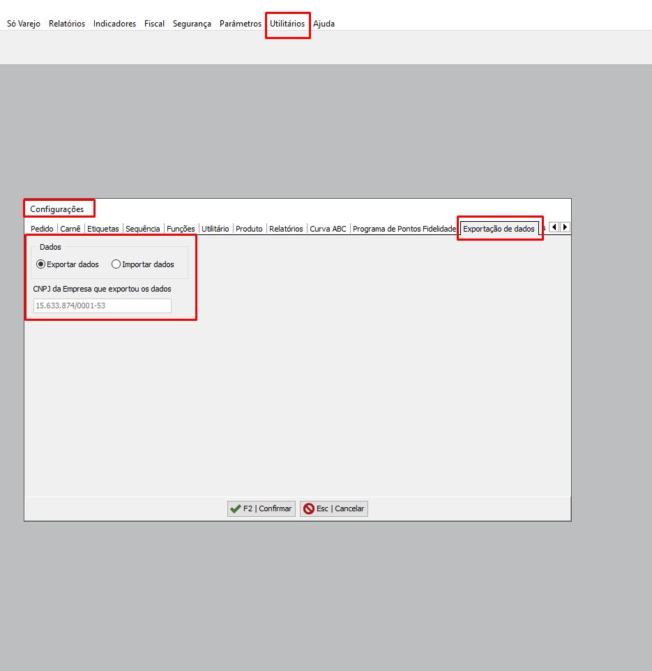Click the CNPJ da Empresa input field
Image resolution: width=652 pixels, height=671 pixels.
(x=102, y=306)
